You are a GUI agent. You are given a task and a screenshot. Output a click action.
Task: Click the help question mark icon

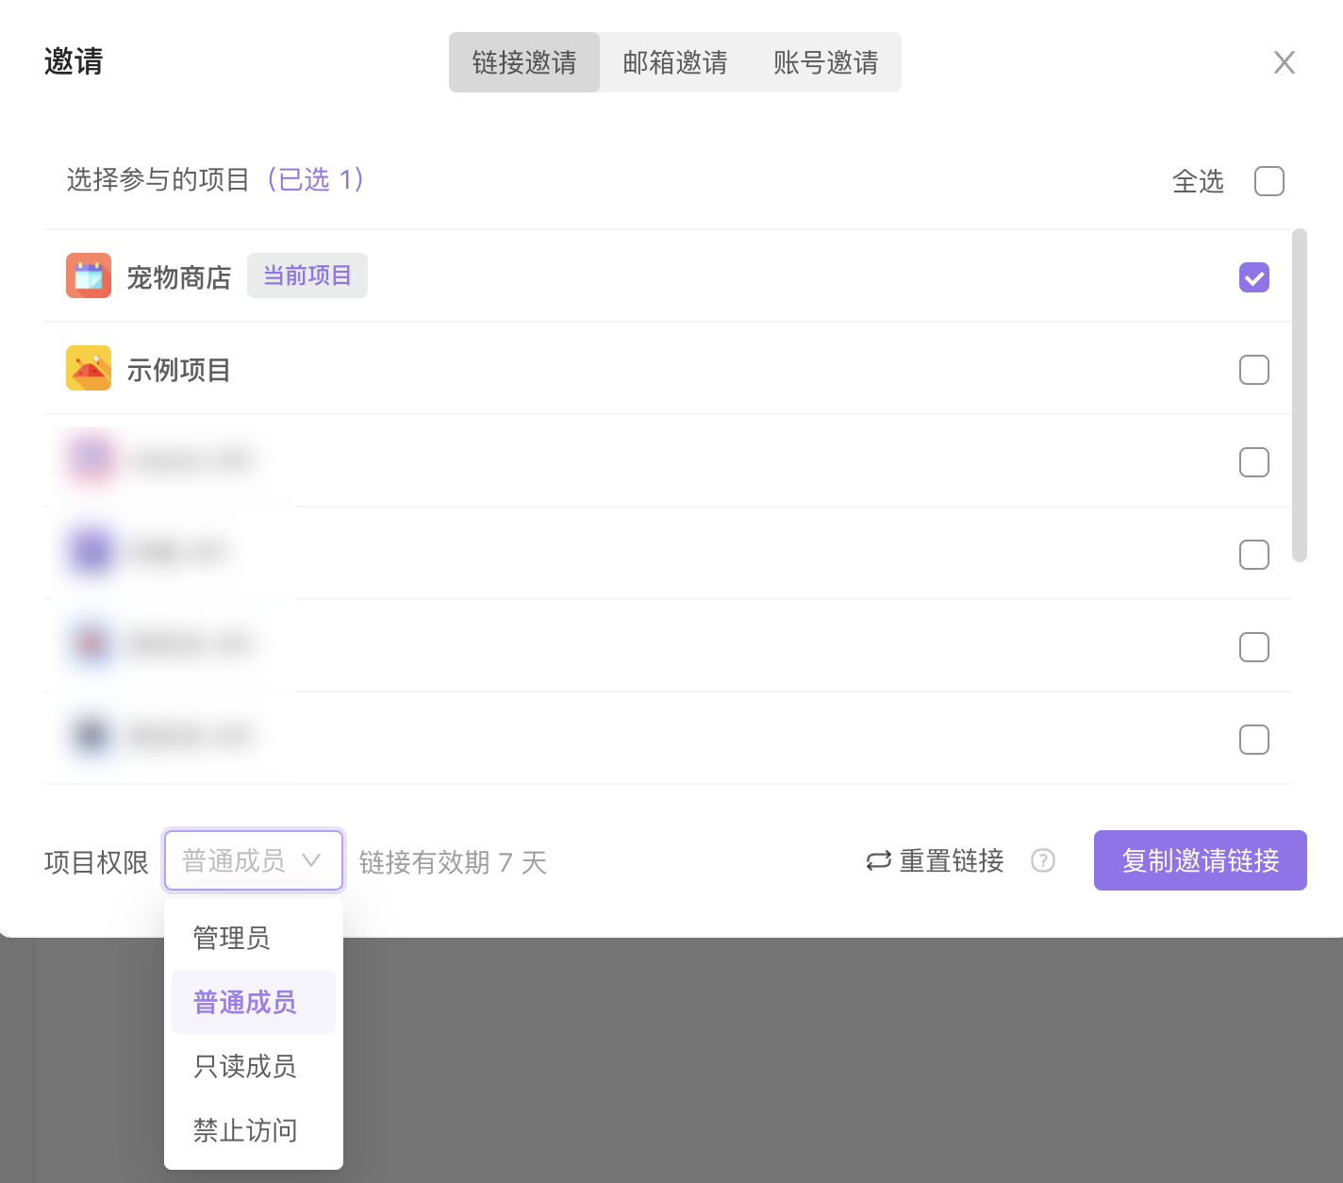pyautogui.click(x=1043, y=860)
